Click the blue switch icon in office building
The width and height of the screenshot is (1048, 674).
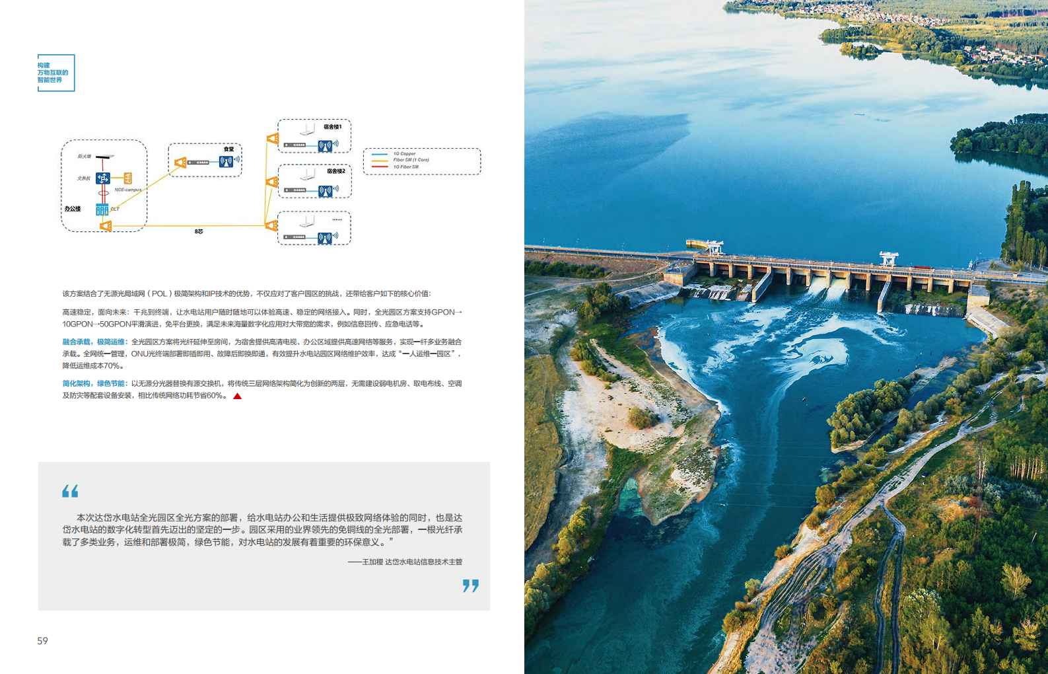point(103,178)
